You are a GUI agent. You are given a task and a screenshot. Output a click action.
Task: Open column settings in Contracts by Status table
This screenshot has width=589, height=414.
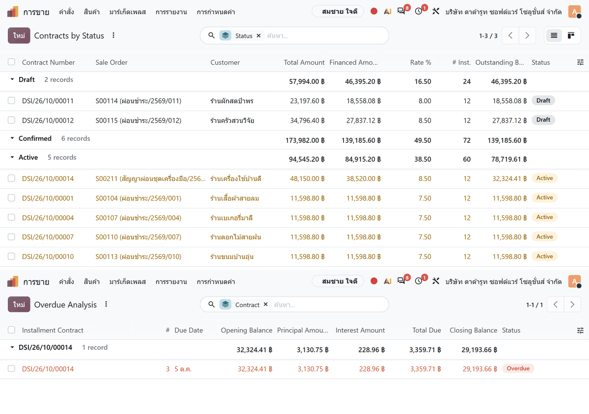click(x=581, y=62)
